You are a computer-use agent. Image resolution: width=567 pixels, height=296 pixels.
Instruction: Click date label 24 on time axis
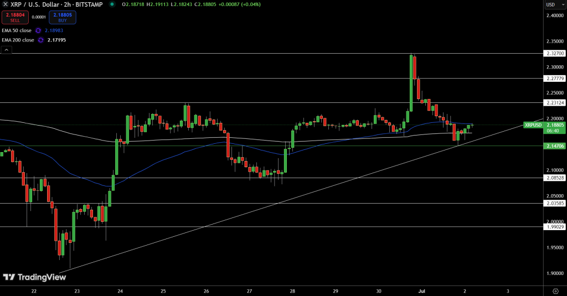pyautogui.click(x=120, y=291)
